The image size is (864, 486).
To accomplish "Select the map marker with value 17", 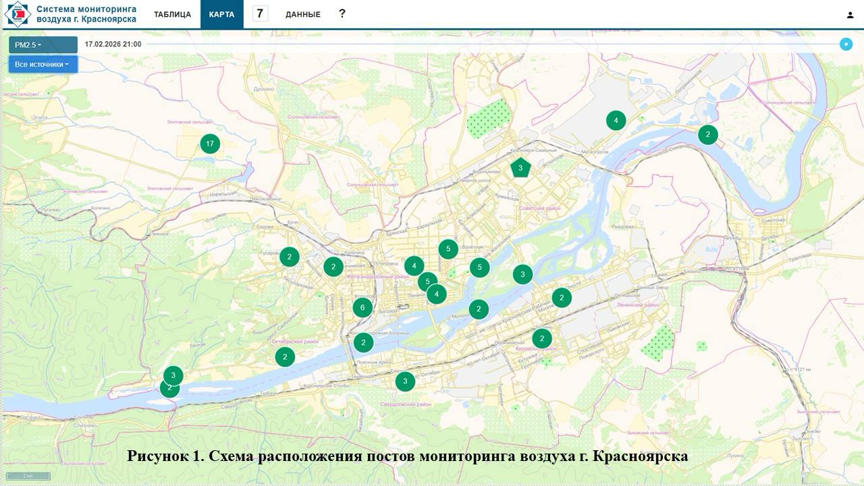I will [210, 144].
